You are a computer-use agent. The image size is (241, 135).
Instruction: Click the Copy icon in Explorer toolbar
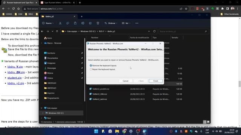click(68, 23)
